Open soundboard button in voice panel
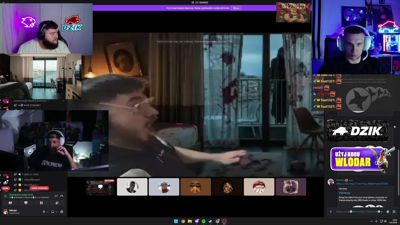The width and height of the screenshot is (400, 225). (57, 203)
